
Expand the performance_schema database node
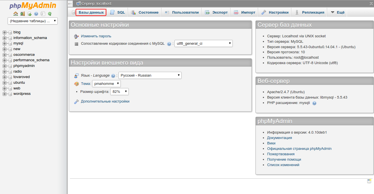click(5, 60)
